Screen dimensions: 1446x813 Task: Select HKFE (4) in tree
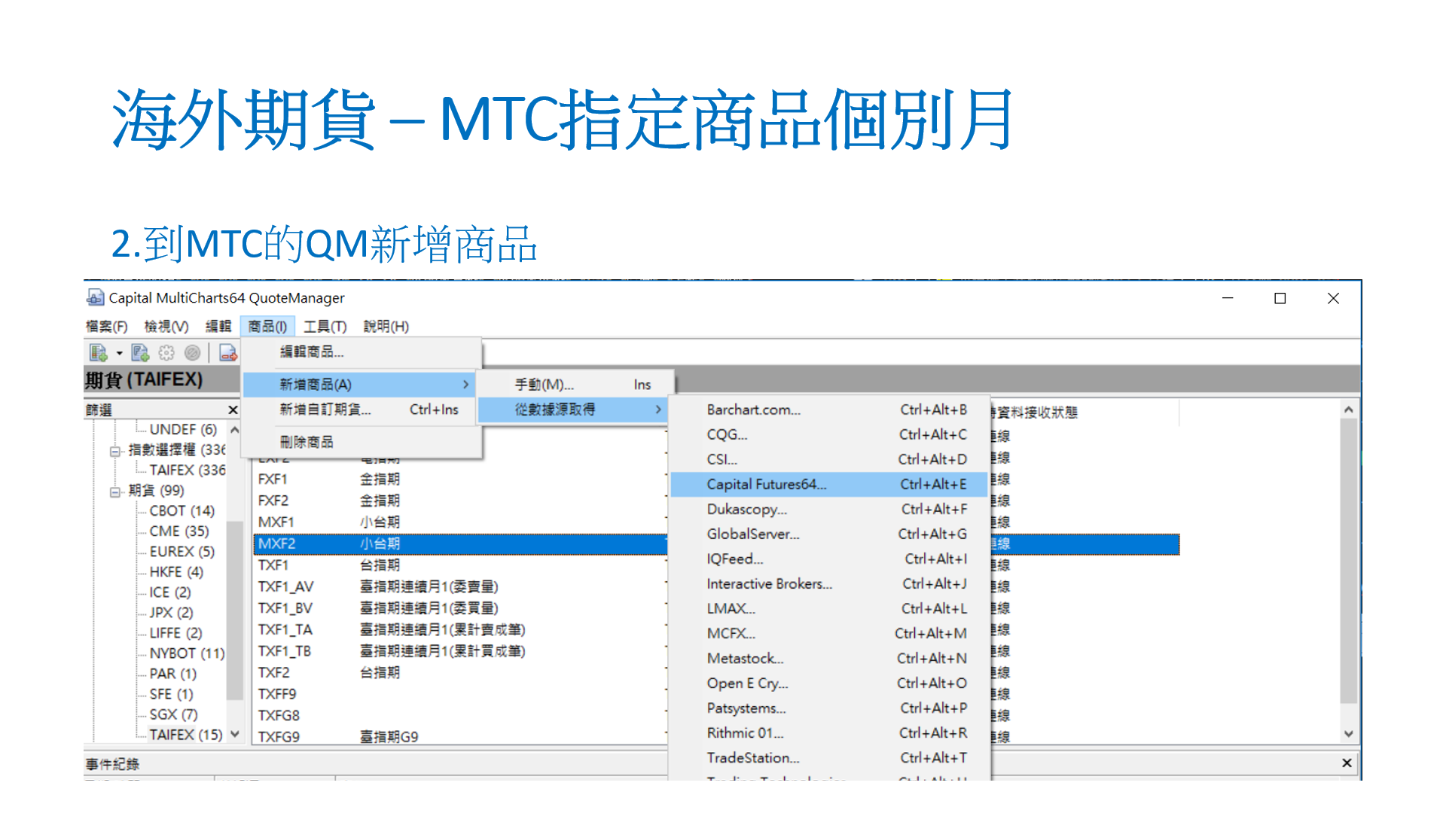(x=176, y=571)
